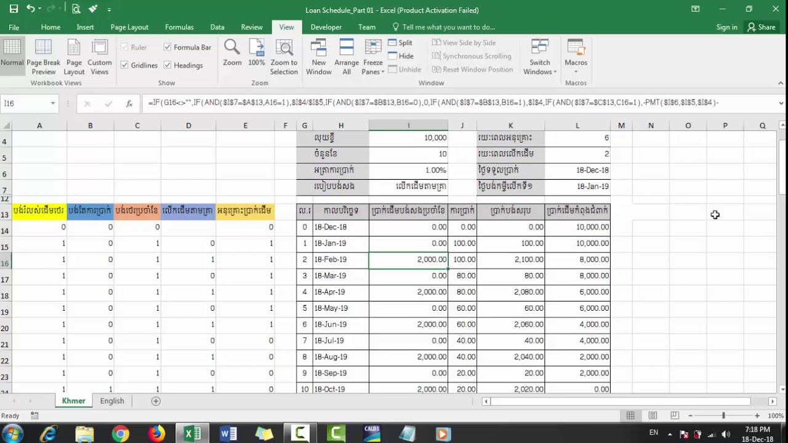Click the Save icon in quick access toolbar

click(14, 9)
